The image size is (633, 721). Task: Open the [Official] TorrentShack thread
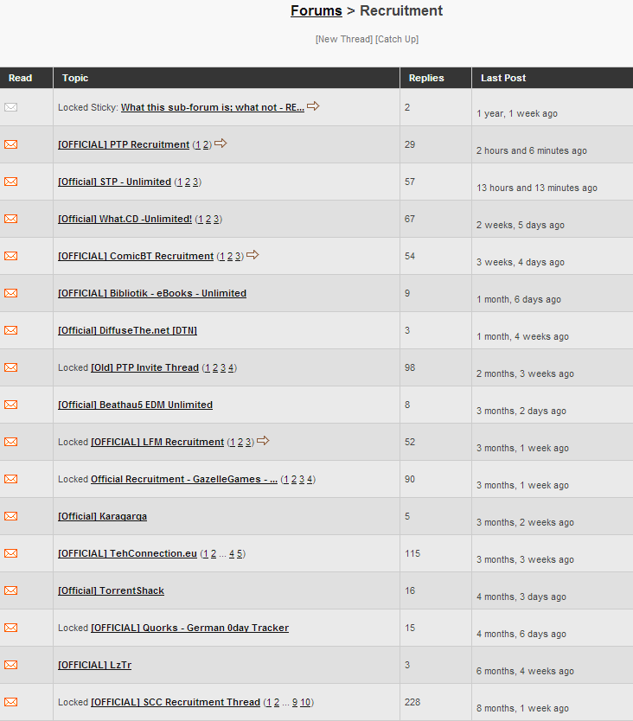click(x=111, y=590)
